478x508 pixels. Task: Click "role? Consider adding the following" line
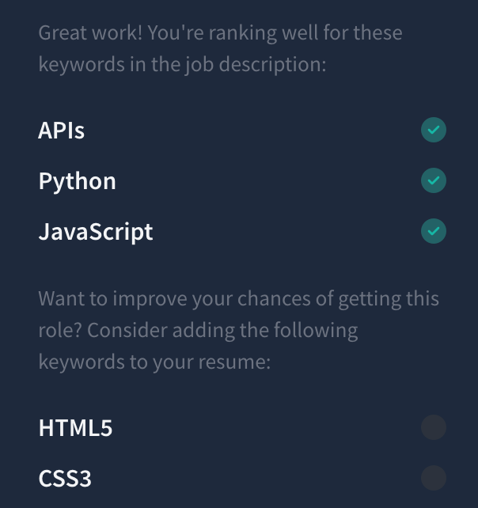click(198, 331)
